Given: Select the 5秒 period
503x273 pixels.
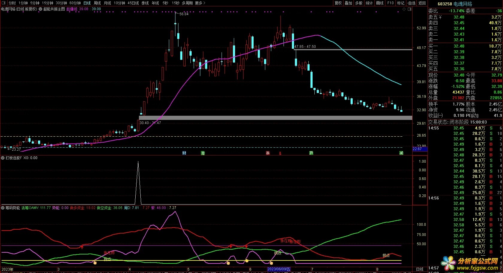Looking at the screenshot, I should tap(166, 3).
